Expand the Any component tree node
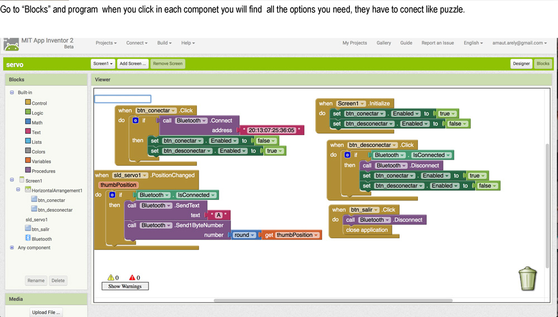Viewport: 558px width, 317px height. coord(12,248)
